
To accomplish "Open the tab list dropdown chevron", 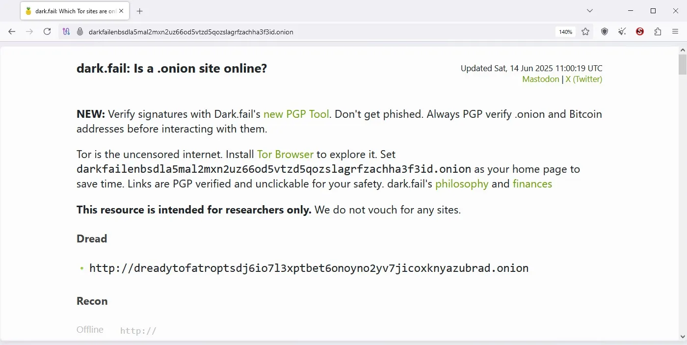I will (589, 10).
